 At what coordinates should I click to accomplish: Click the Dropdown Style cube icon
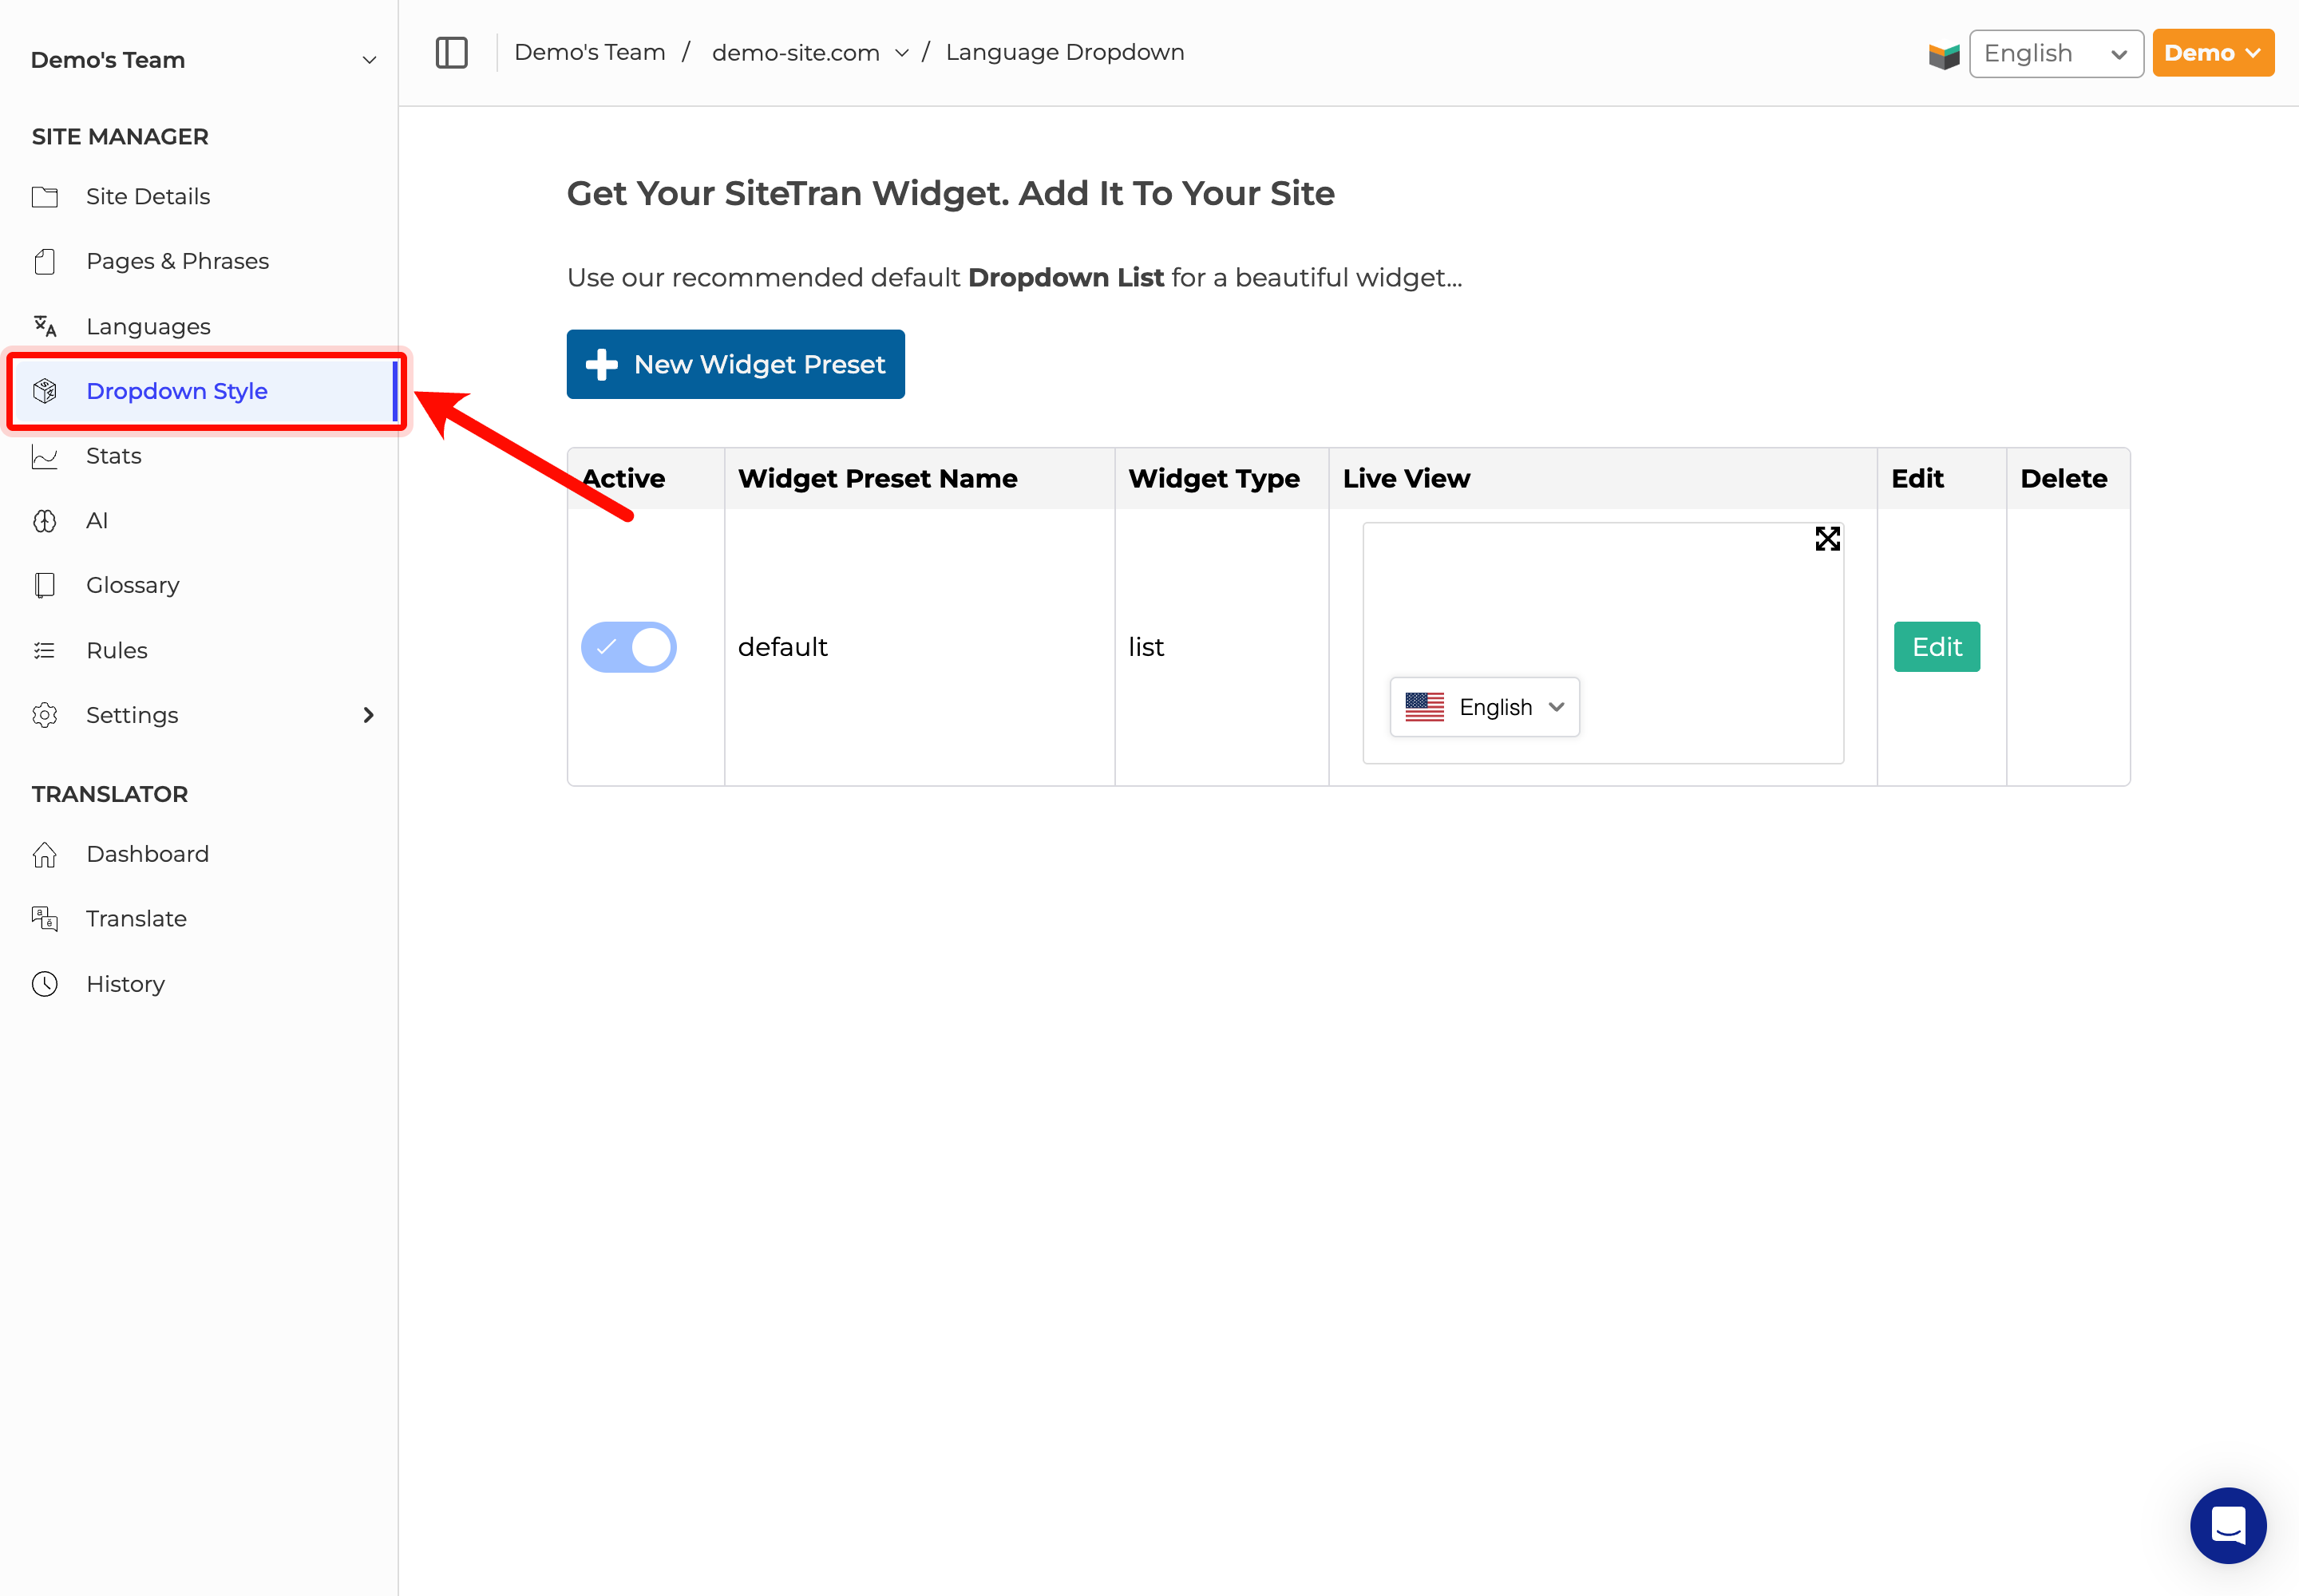[45, 391]
